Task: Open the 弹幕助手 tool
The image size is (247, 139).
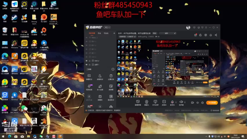Action: pos(89,77)
